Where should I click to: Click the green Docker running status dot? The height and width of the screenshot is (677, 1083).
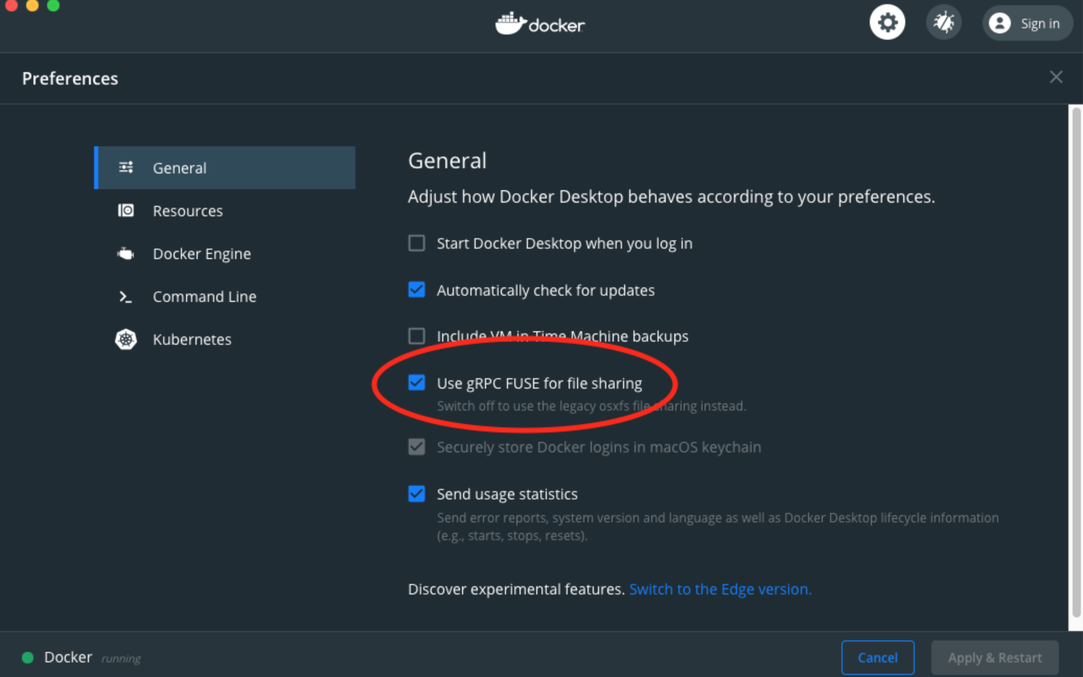tap(28, 657)
